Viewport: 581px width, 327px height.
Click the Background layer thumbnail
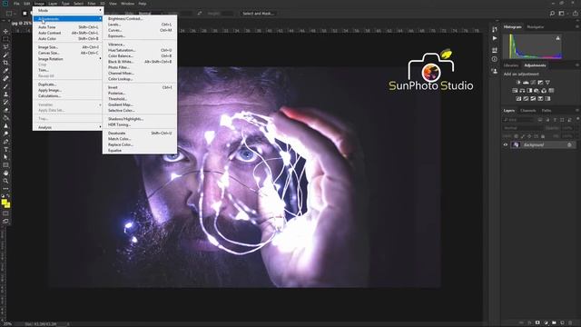pos(516,145)
